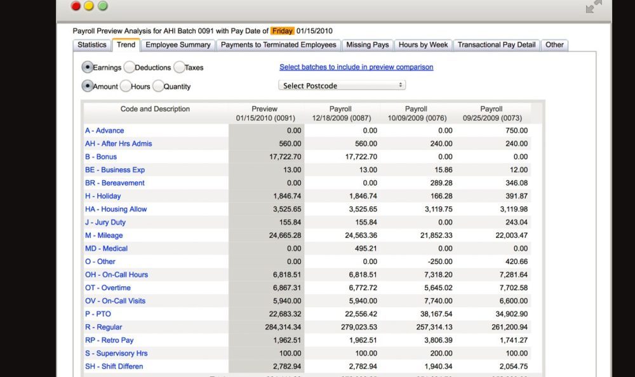Open the M - Mileage code link
The height and width of the screenshot is (377, 635).
104,235
